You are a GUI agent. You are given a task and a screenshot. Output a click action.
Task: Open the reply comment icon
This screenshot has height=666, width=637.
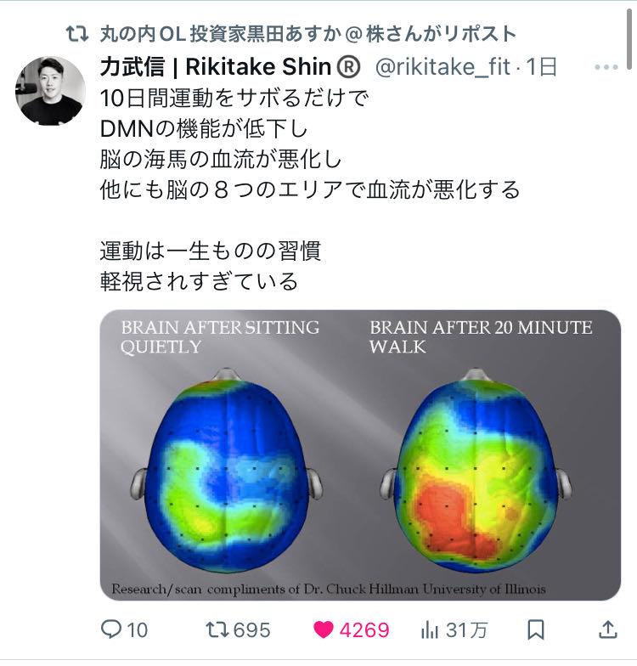pyautogui.click(x=111, y=629)
